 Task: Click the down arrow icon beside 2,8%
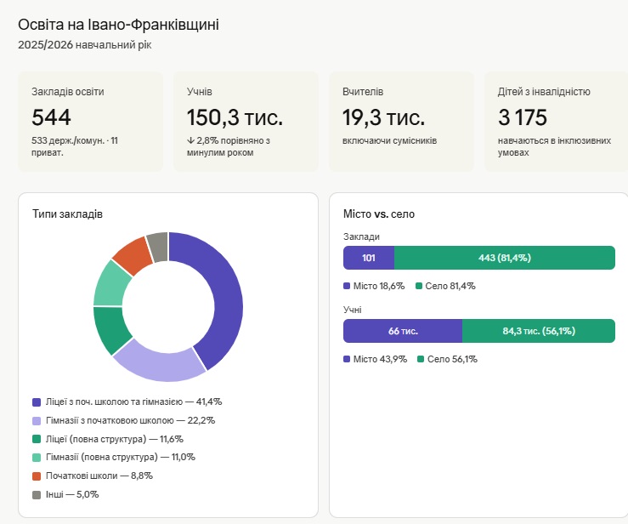pos(190,140)
